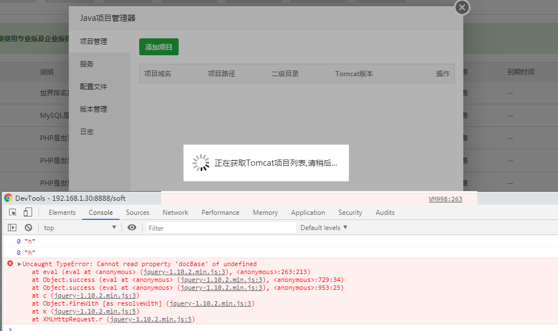Focus the console Filter input field

[x=221, y=228]
